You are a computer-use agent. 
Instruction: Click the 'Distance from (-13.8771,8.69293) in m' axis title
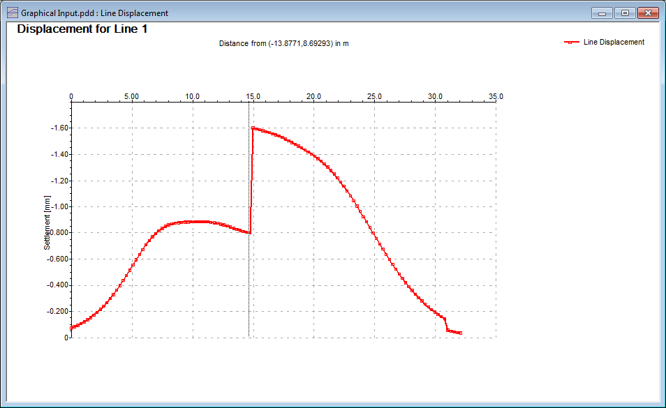(x=283, y=43)
